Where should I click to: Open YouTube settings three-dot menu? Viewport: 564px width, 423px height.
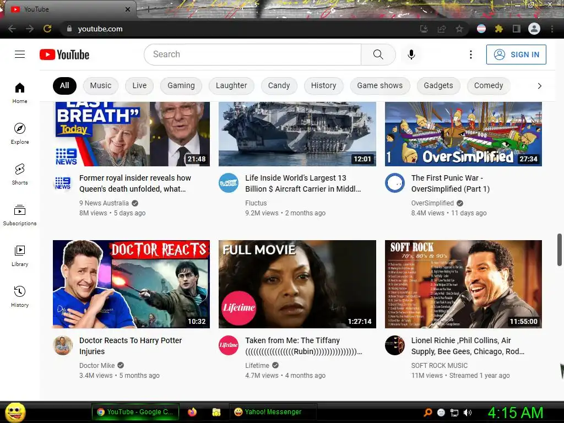coord(470,55)
